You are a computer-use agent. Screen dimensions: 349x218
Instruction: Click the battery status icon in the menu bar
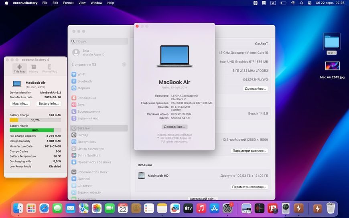tap(283, 3)
